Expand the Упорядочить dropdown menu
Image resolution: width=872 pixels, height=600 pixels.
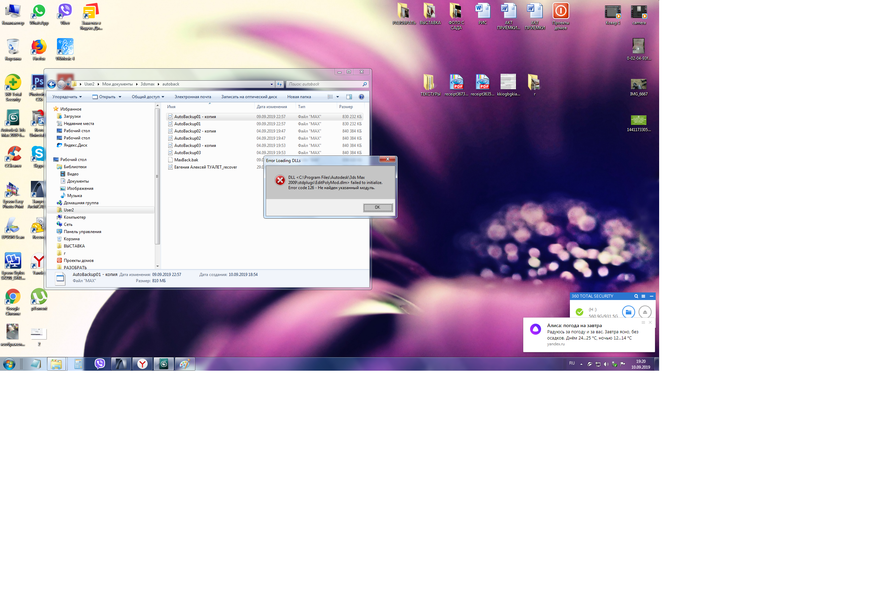click(67, 97)
